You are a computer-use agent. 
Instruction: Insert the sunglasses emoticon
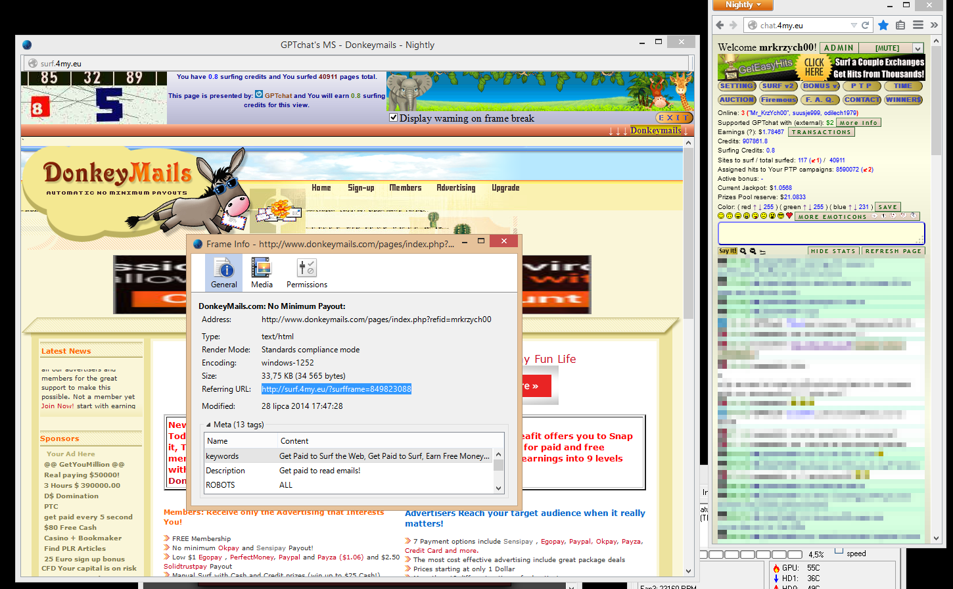pyautogui.click(x=781, y=216)
